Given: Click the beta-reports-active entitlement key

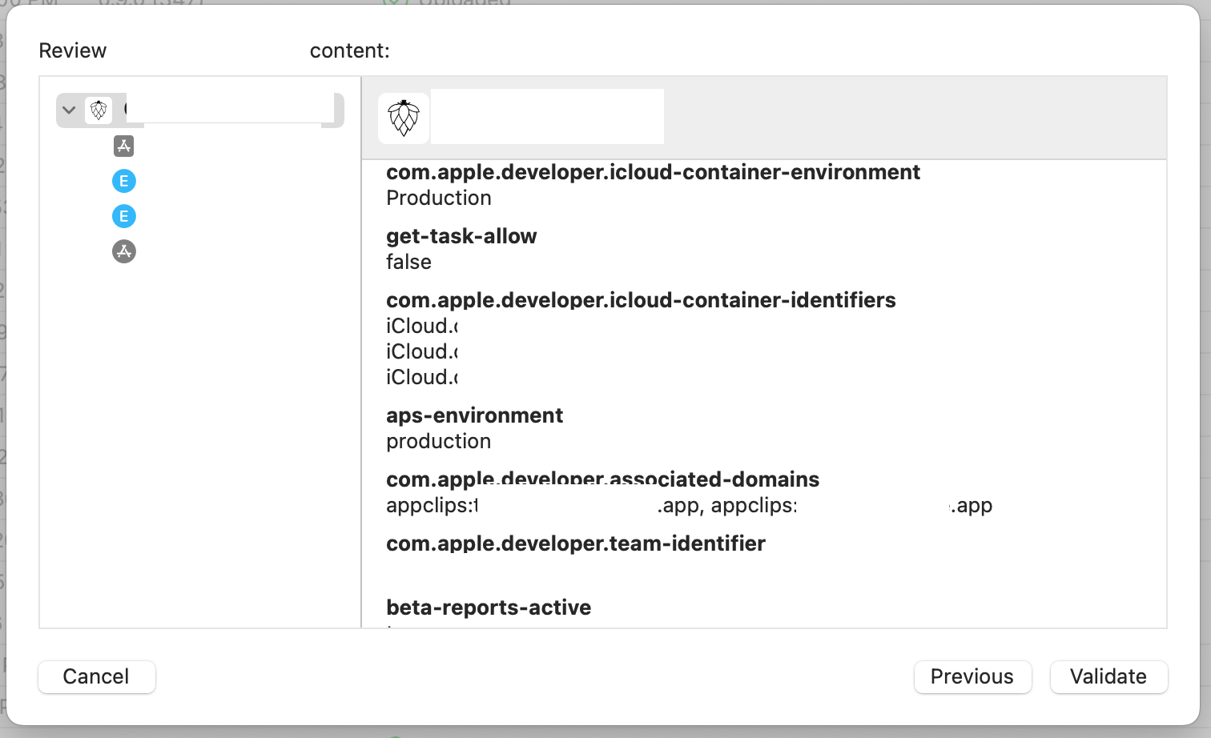Looking at the screenshot, I should [489, 608].
